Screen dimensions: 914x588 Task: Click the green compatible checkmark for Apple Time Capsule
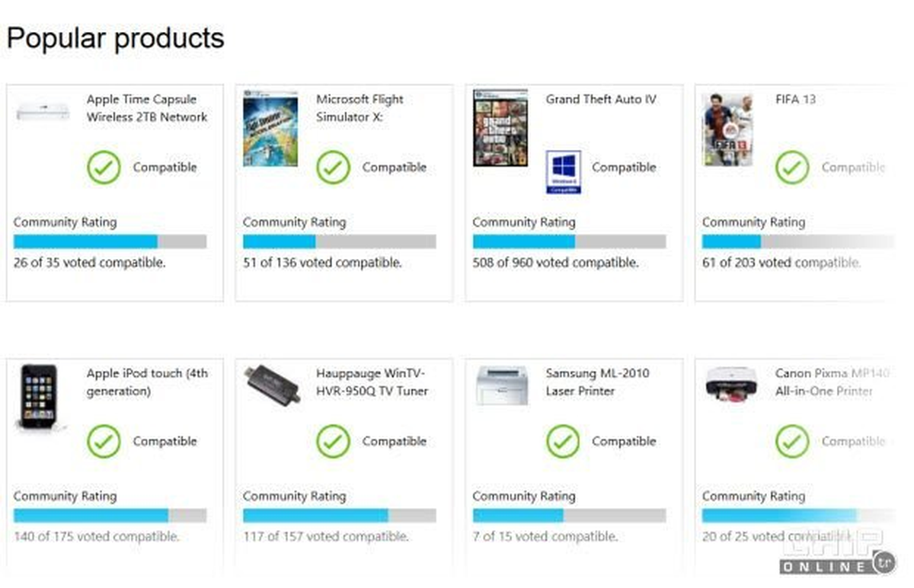[x=104, y=168]
